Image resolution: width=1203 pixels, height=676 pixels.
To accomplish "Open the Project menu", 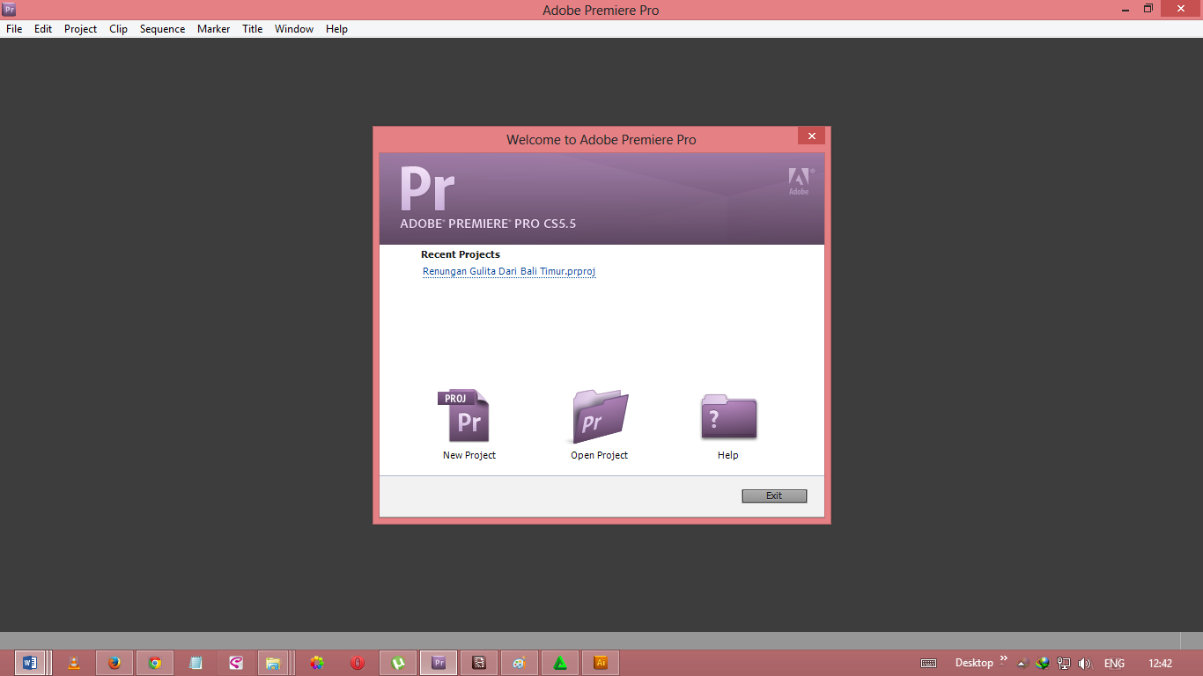I will pyautogui.click(x=80, y=29).
